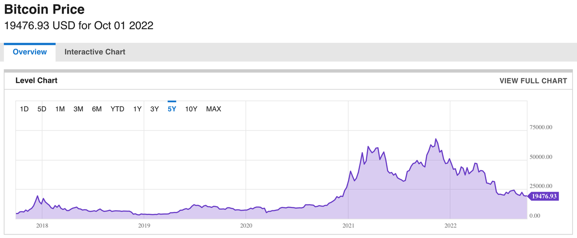The width and height of the screenshot is (577, 238).
Task: Show the MAX price history
Action: click(214, 109)
